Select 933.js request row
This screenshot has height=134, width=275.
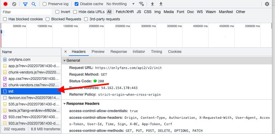coord(31,123)
